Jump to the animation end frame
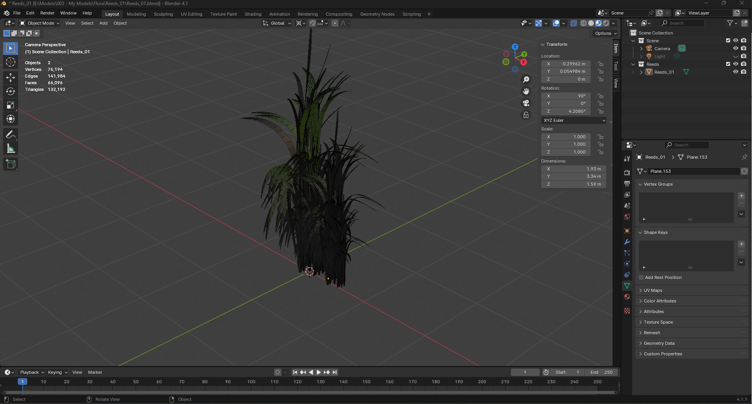Screen dimensions: 752x404 point(334,372)
